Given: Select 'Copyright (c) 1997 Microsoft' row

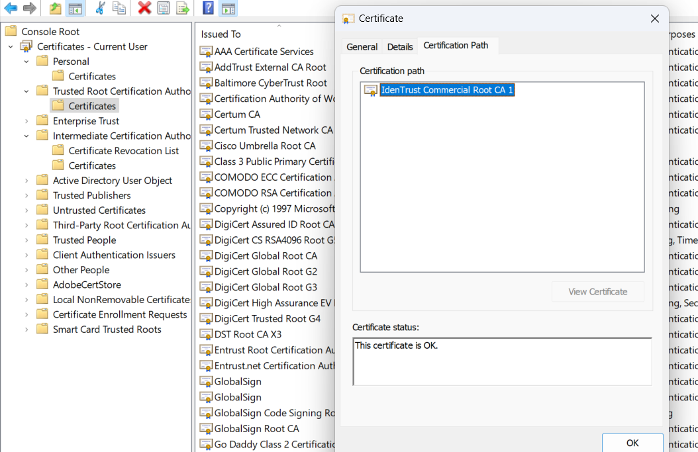Looking at the screenshot, I should (274, 208).
